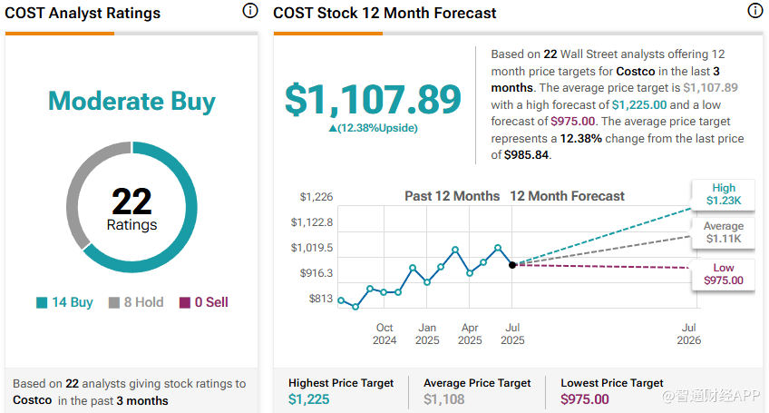Click gray Hold legend square
769x413 pixels.
pyautogui.click(x=115, y=302)
